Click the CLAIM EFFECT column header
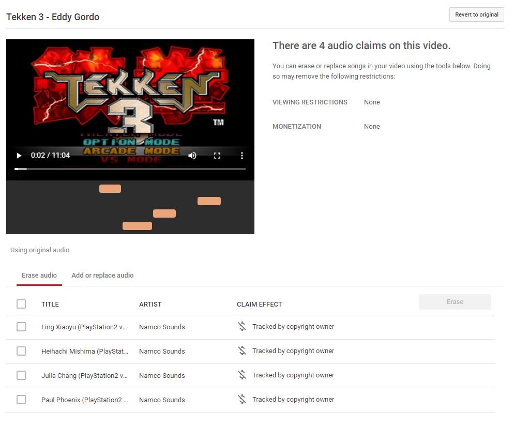 (x=259, y=304)
